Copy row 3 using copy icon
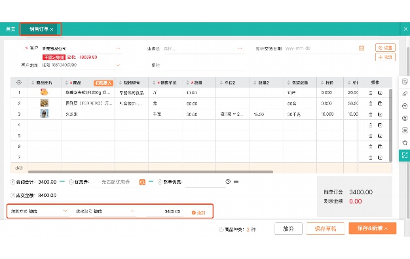This screenshot has width=410, height=259. 380,114
